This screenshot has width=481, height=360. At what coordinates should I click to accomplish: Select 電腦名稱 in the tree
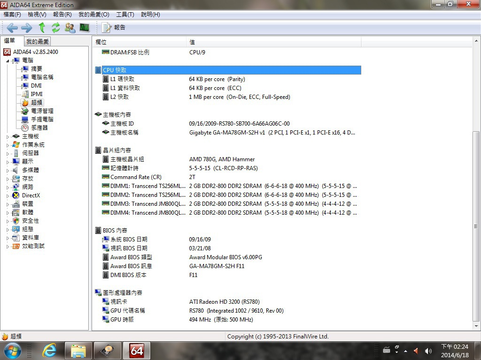[x=42, y=77]
